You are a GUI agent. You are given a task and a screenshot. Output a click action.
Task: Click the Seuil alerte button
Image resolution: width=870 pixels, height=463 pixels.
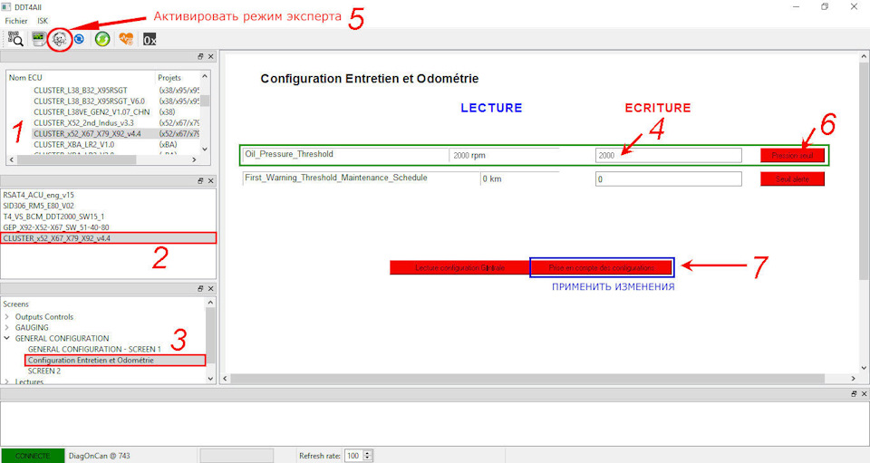(x=792, y=179)
